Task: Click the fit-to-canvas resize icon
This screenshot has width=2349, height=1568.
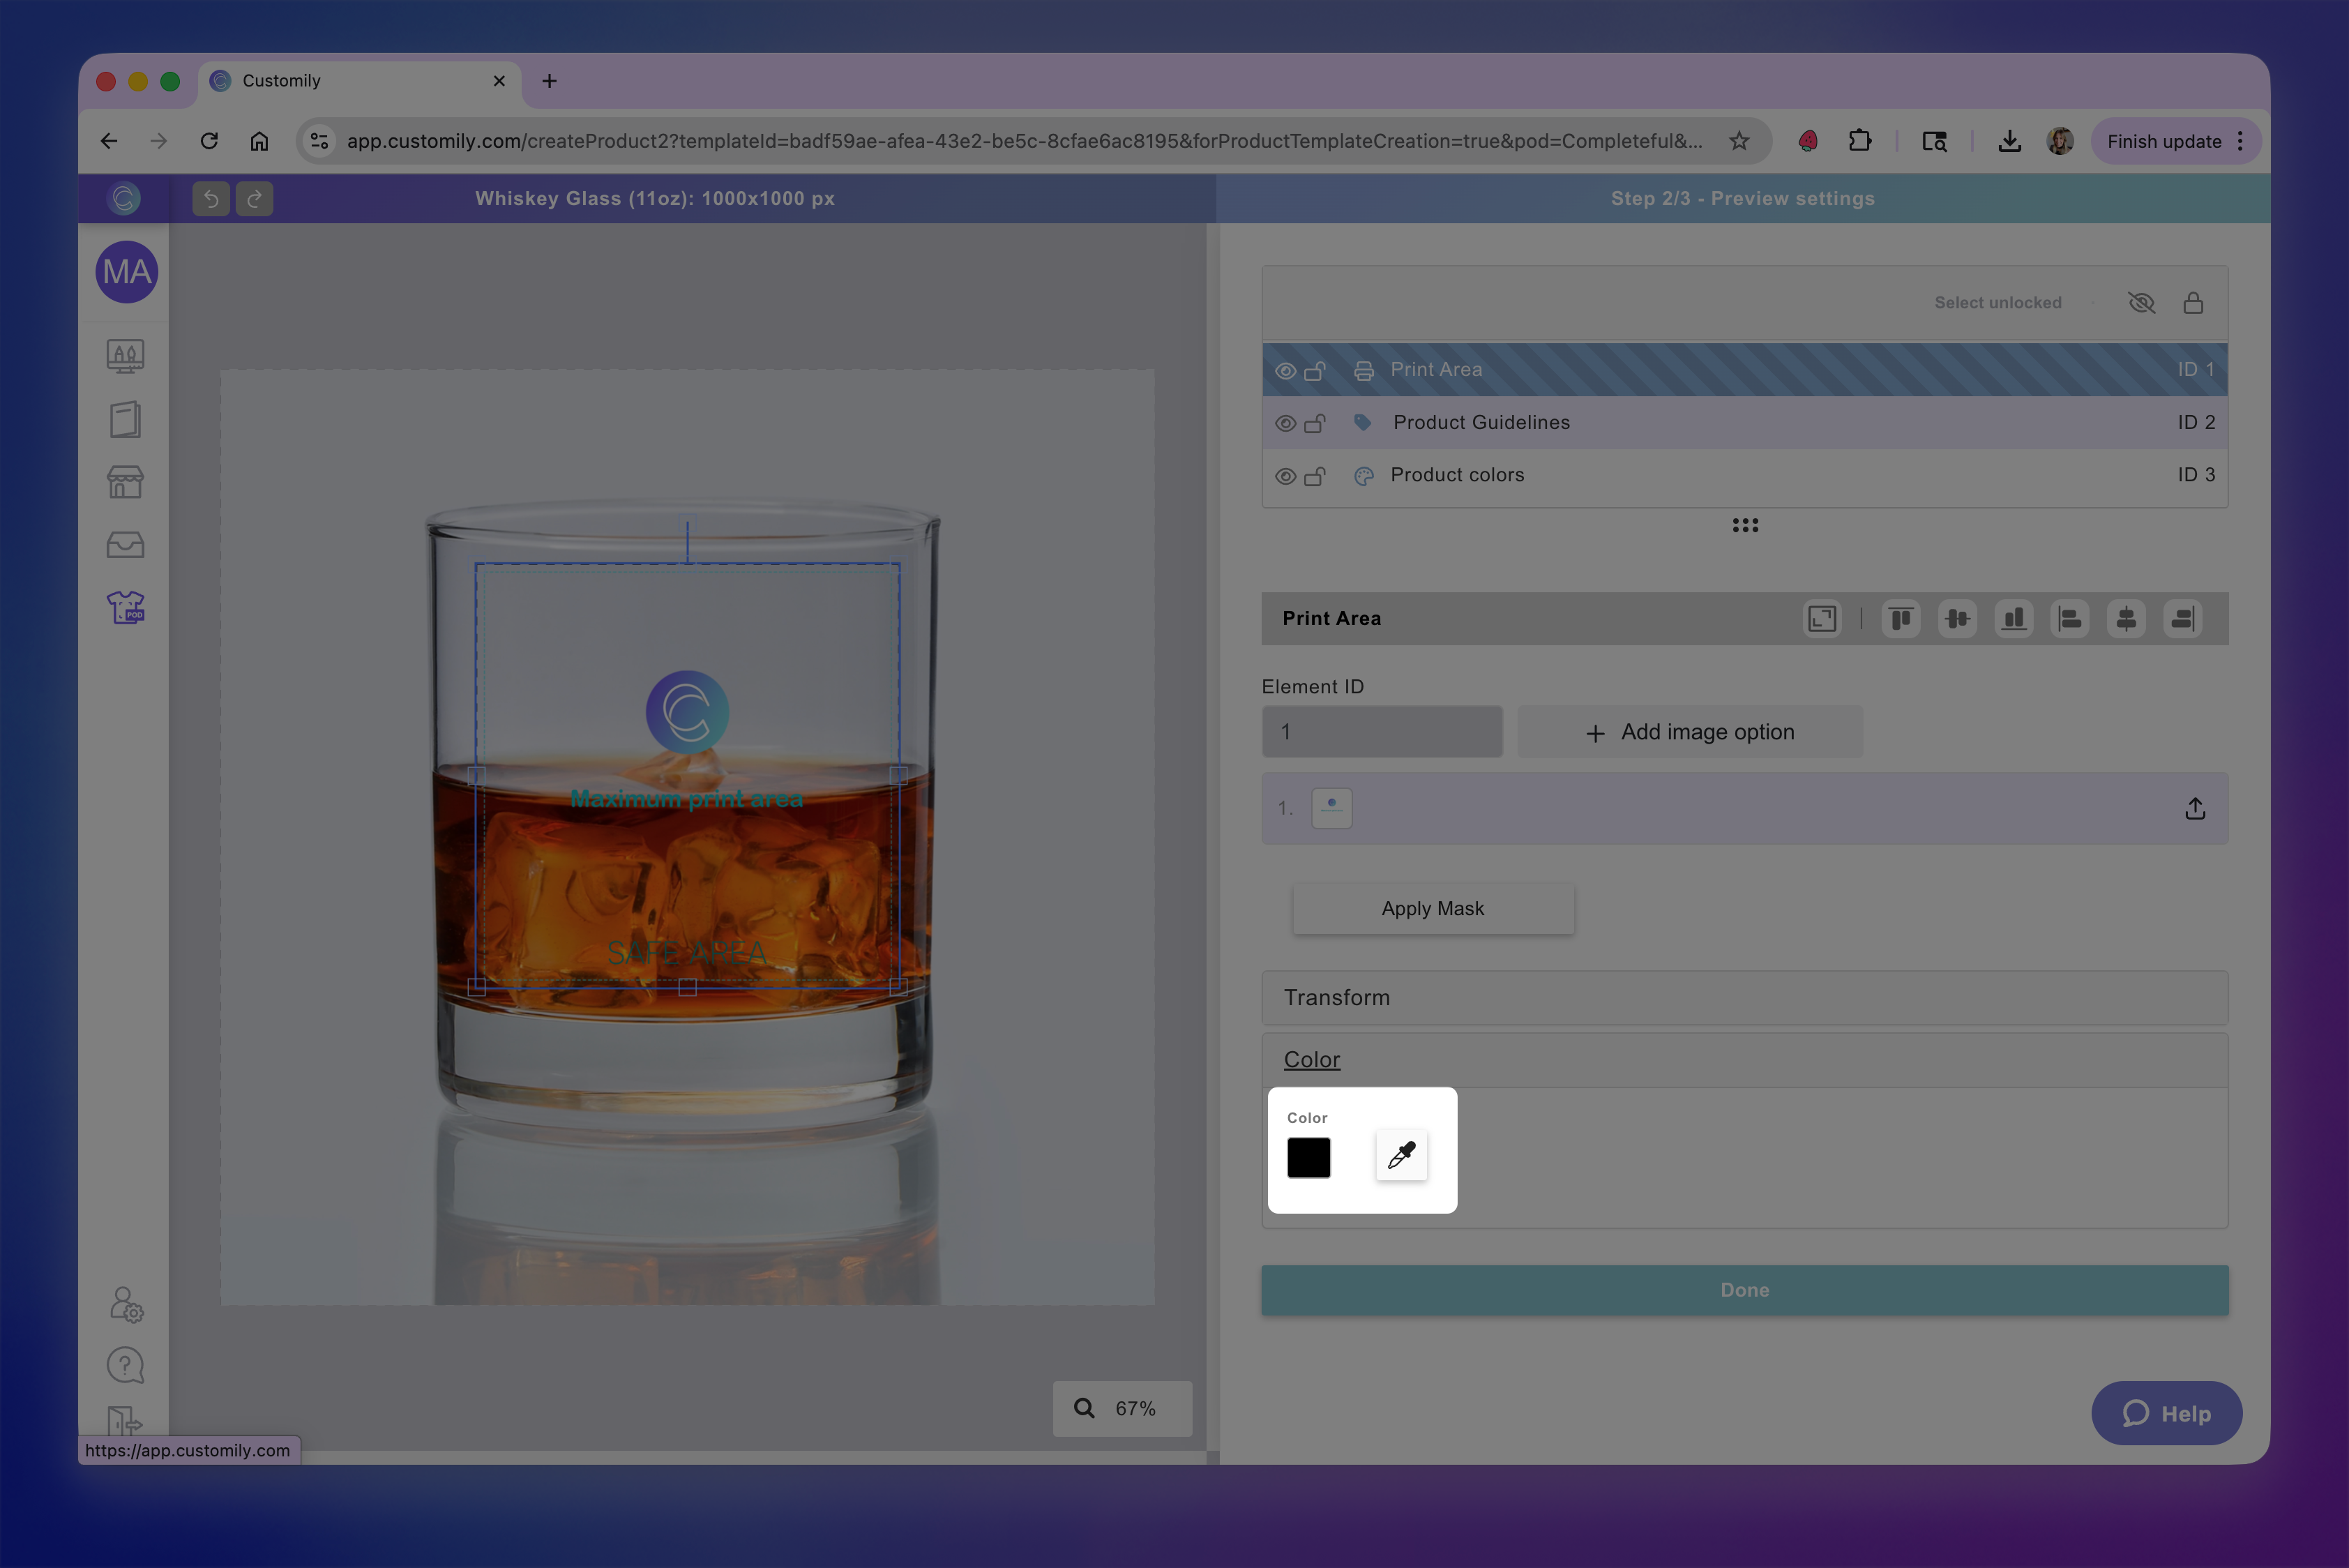Action: 1821,619
